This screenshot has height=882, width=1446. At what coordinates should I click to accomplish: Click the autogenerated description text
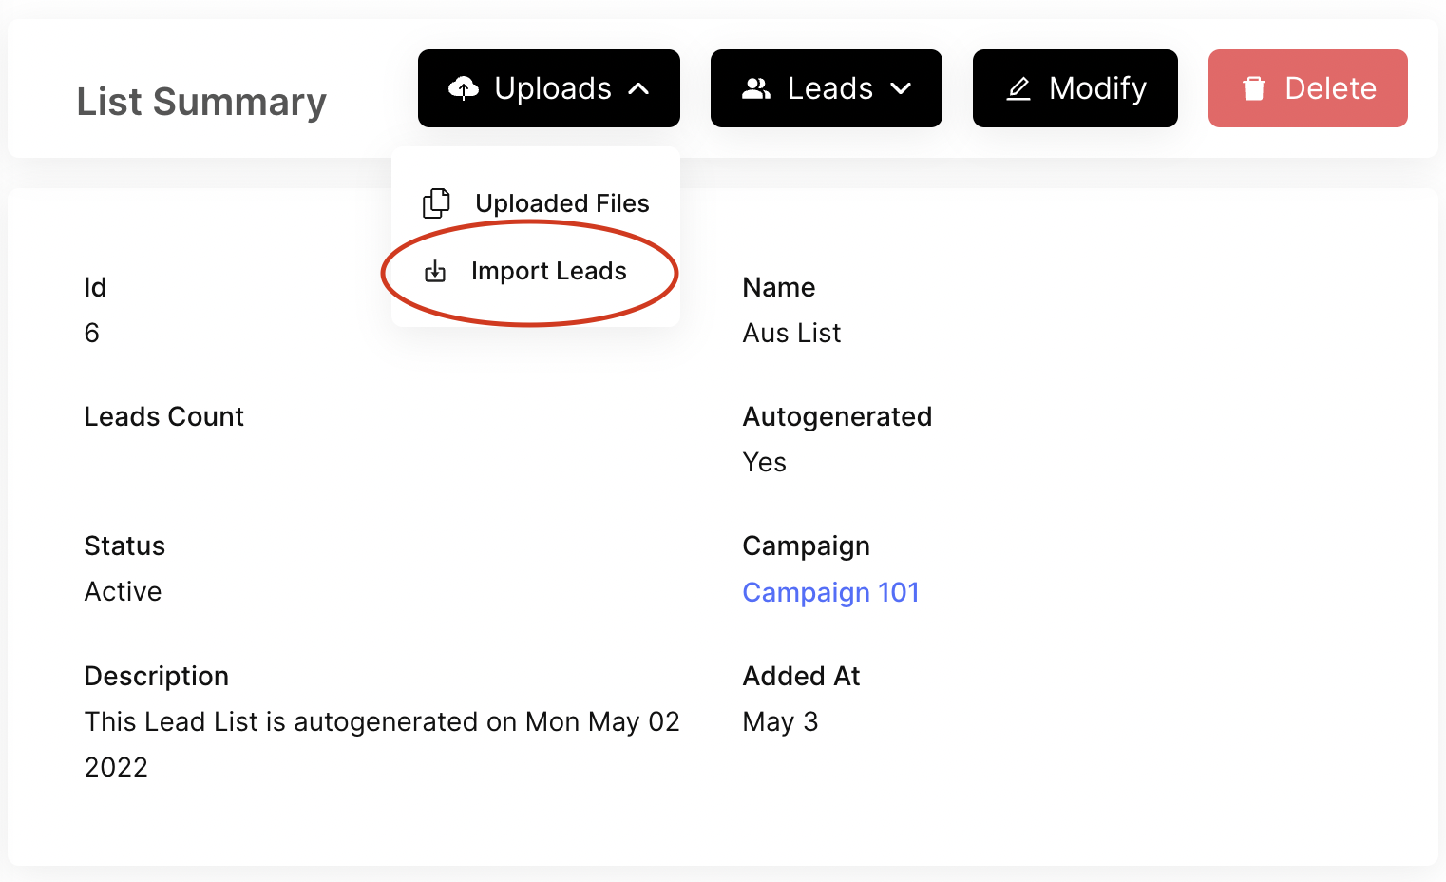click(x=382, y=744)
